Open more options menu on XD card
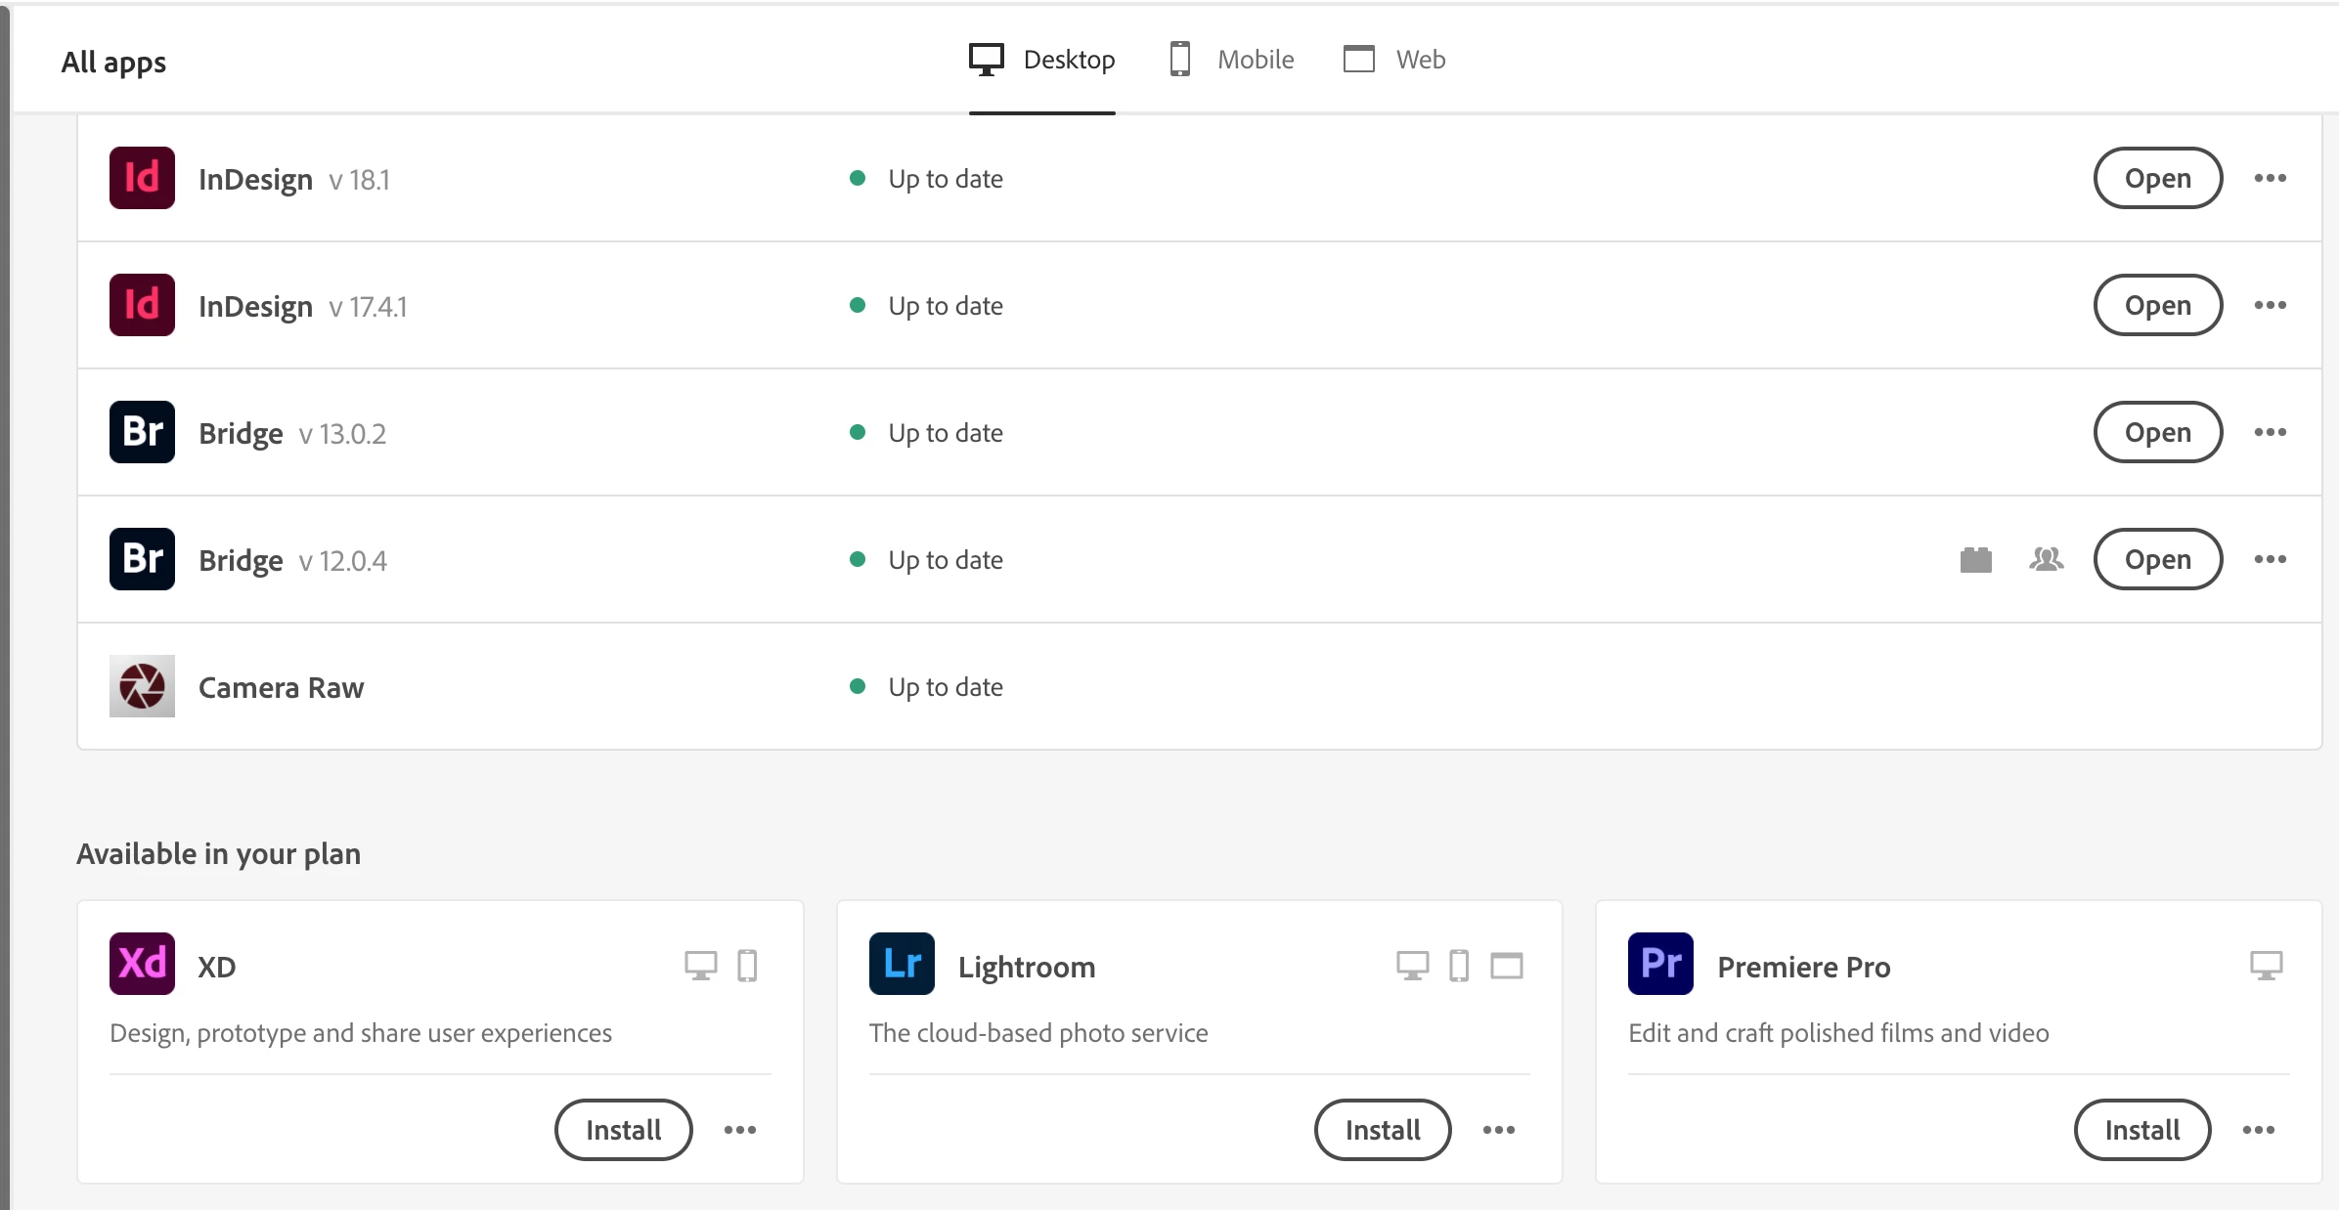The height and width of the screenshot is (1210, 2339). point(740,1130)
